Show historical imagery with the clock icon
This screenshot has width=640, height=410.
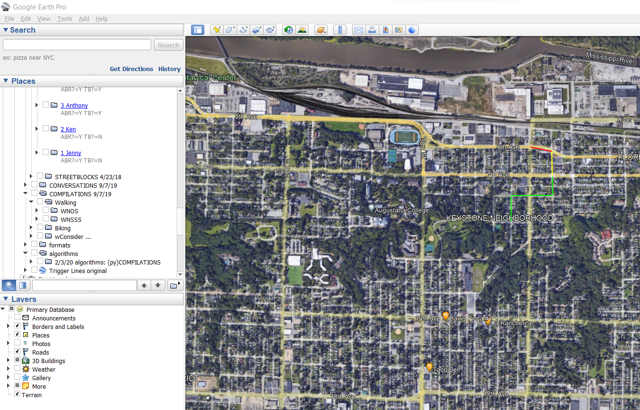288,30
